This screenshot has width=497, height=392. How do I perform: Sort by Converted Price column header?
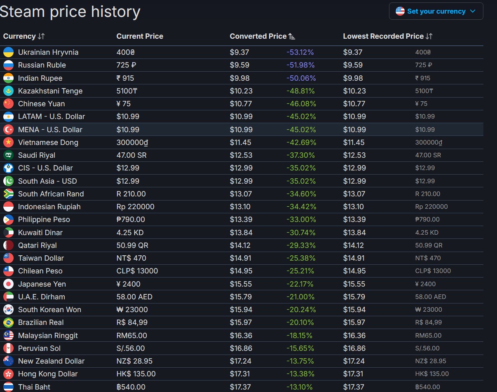(x=263, y=36)
